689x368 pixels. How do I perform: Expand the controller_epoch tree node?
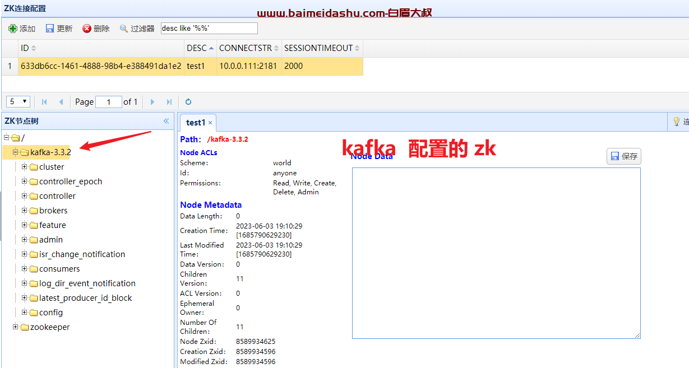tap(25, 181)
